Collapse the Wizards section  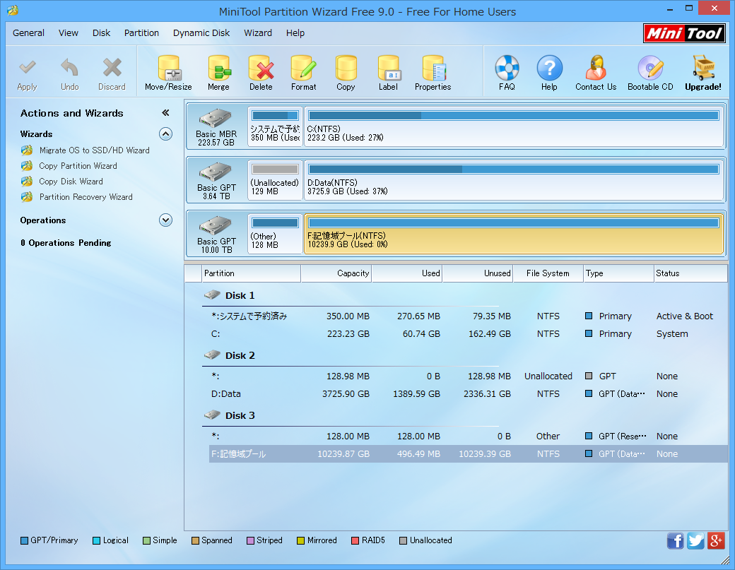point(165,134)
